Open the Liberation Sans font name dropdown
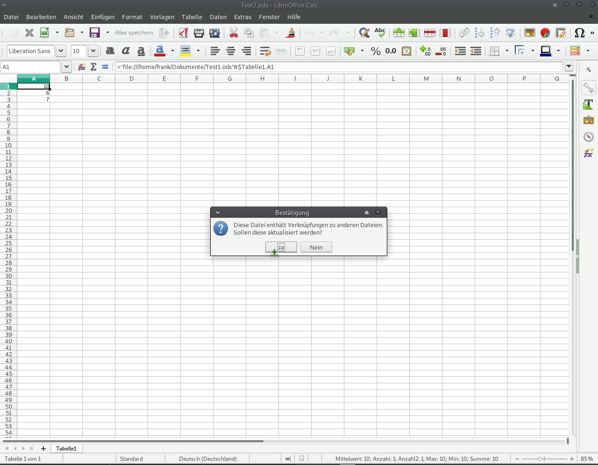Screen dimensions: 598x465 tap(61, 51)
